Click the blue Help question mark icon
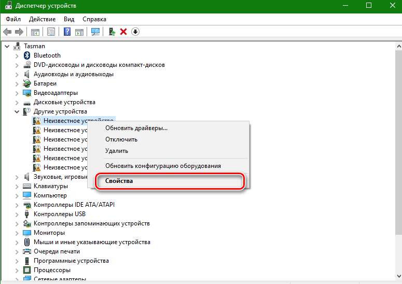Image resolution: width=402 pixels, height=284 pixels. click(x=67, y=32)
